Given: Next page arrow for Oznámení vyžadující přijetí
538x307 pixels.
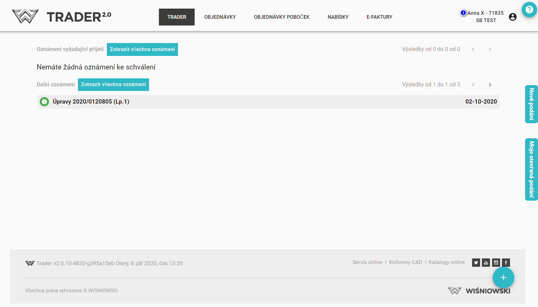Looking at the screenshot, I should pyautogui.click(x=490, y=49).
